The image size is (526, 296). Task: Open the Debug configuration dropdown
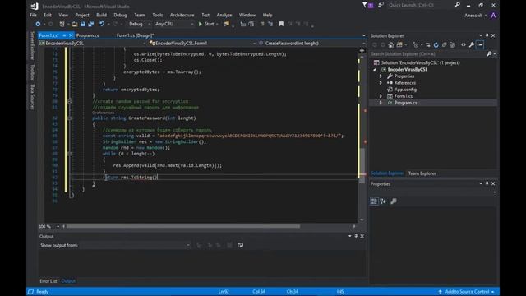139,24
